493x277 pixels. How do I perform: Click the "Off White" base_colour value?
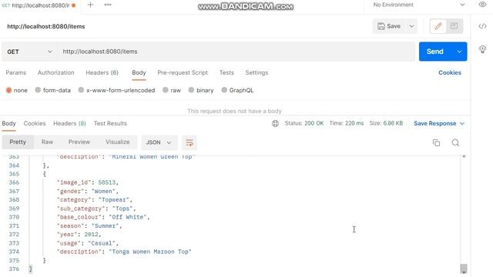128,217
